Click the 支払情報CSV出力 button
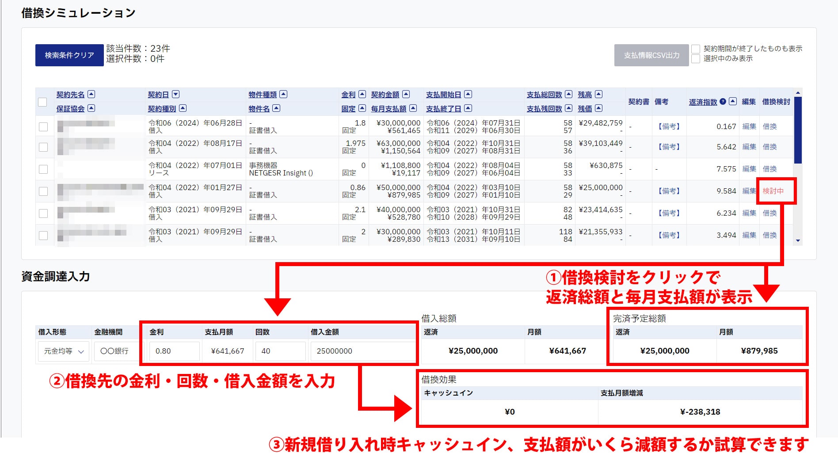838x465 pixels. [651, 55]
